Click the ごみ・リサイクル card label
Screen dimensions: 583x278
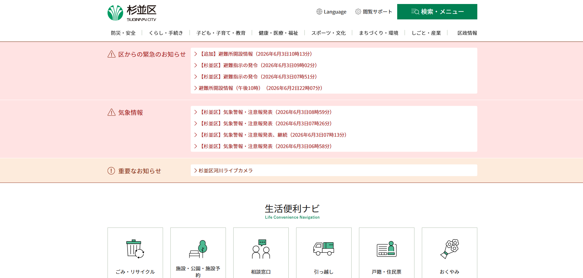click(x=135, y=272)
